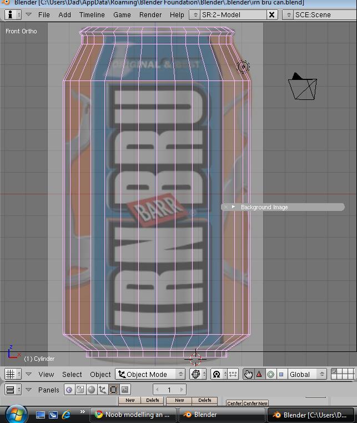Toggle the 3D manipulator hand icon
357x423 pixels.
(248, 374)
